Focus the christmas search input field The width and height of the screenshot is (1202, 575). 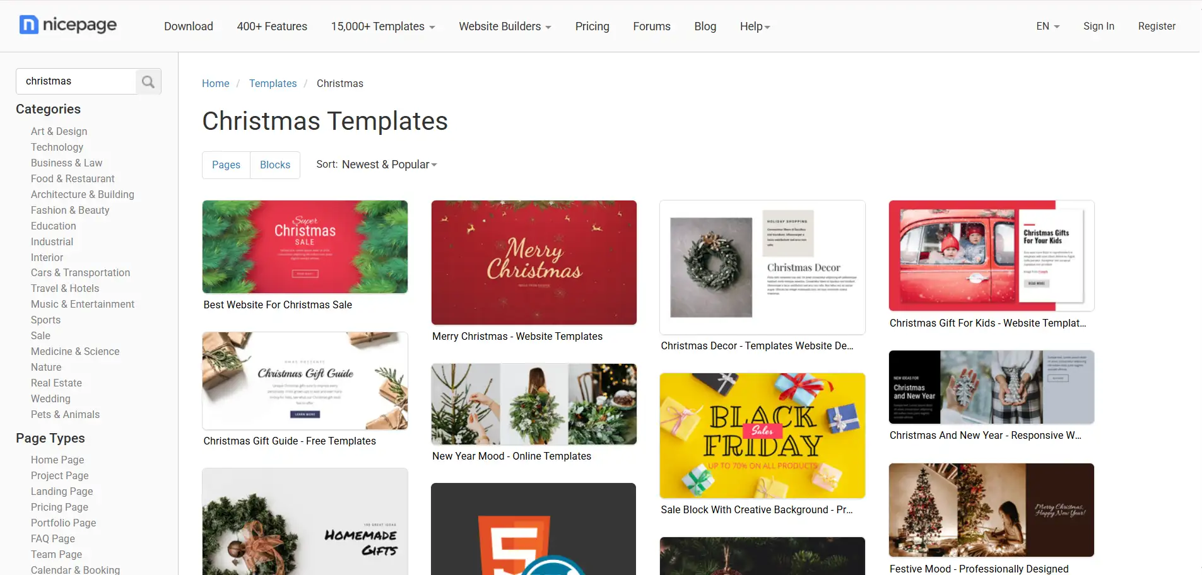[x=76, y=81]
